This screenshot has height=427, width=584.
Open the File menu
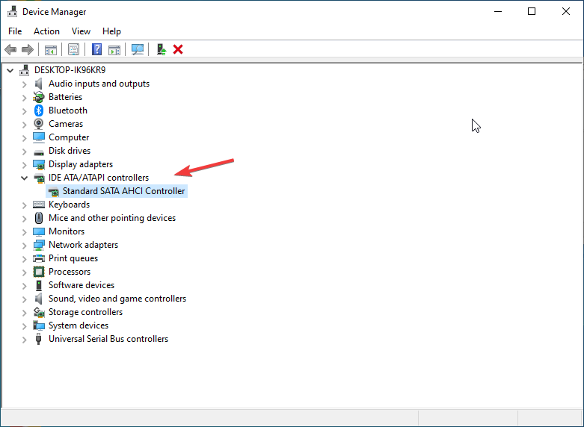click(x=15, y=31)
